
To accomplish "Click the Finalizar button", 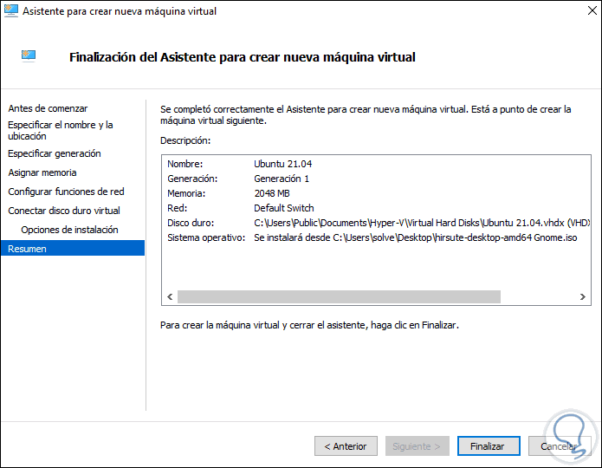I will (x=488, y=446).
